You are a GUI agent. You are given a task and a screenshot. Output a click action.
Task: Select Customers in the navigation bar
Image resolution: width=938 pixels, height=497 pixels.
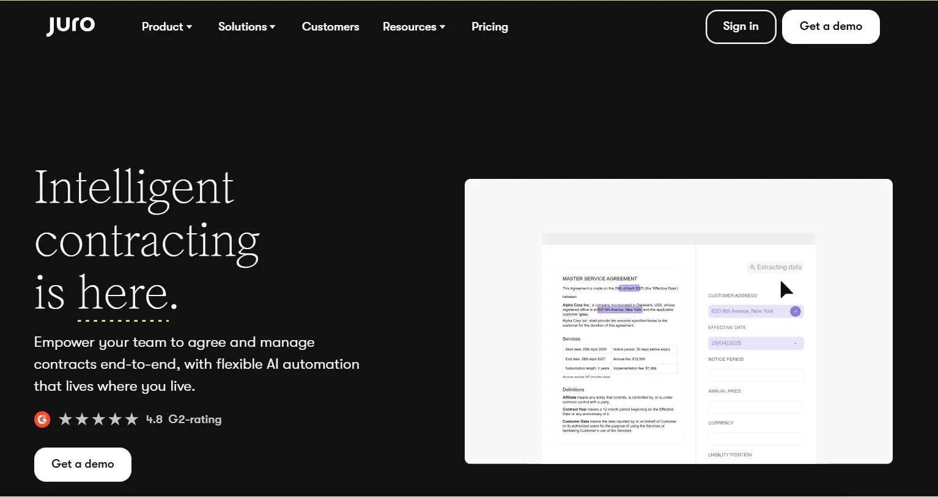tap(330, 26)
